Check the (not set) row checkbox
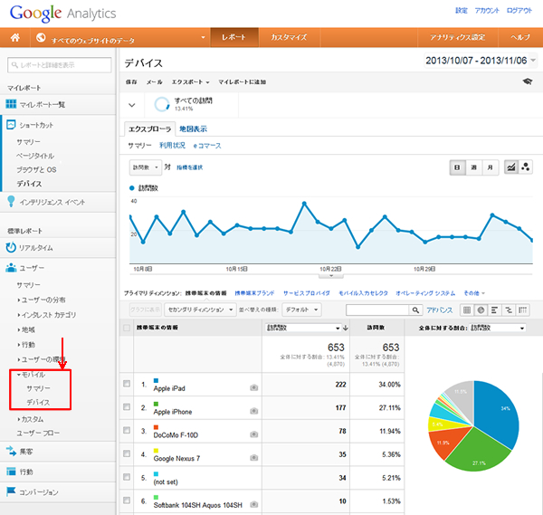The image size is (543, 515). (127, 477)
